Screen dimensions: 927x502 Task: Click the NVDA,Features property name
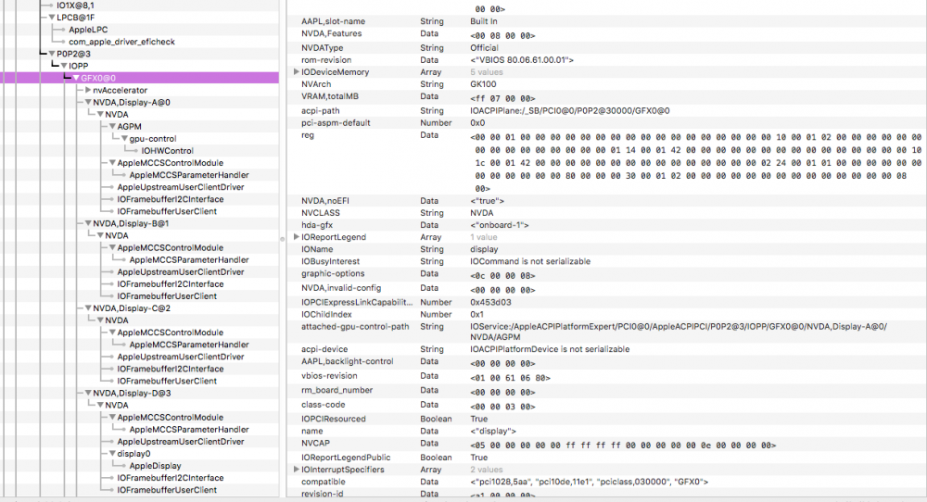[331, 33]
